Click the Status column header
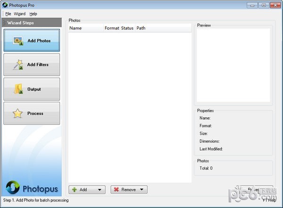The height and width of the screenshot is (208, 283). (127, 28)
